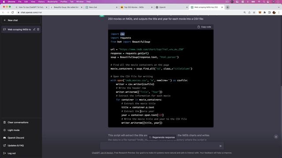Close the Top 250 Movies IMDb tab
Image resolution: width=282 pixels, height=158 pixels.
[152, 7]
